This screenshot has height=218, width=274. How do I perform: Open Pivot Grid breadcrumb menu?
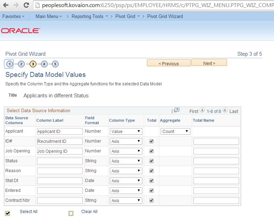pos(127,17)
